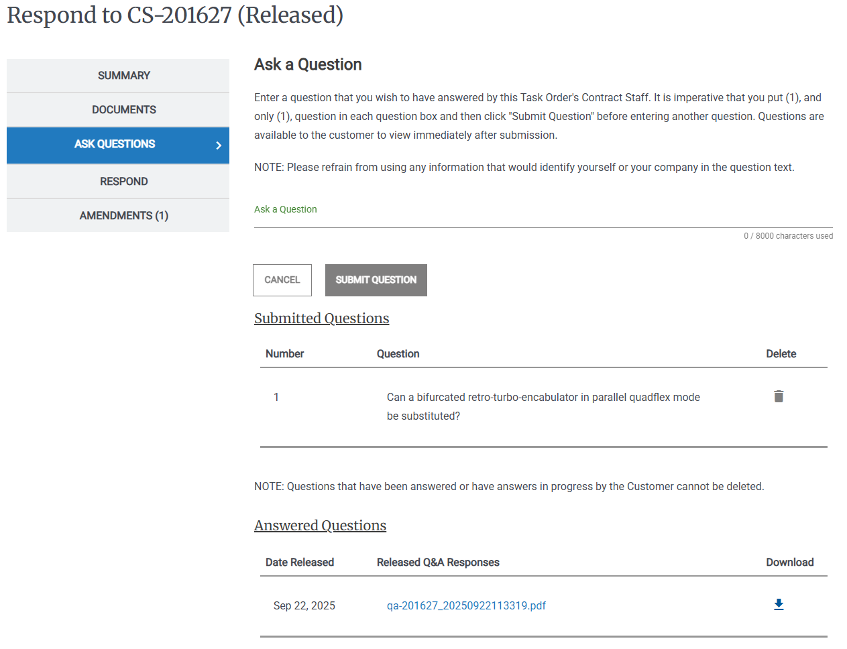Delete submitted question number 1
Screen dimensions: 847x649
point(779,396)
